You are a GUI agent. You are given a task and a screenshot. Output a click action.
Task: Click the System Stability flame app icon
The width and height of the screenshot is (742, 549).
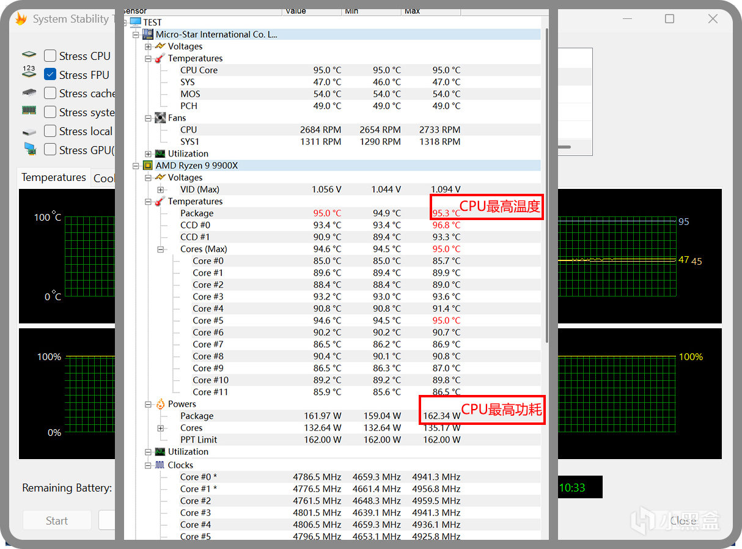tap(21, 19)
